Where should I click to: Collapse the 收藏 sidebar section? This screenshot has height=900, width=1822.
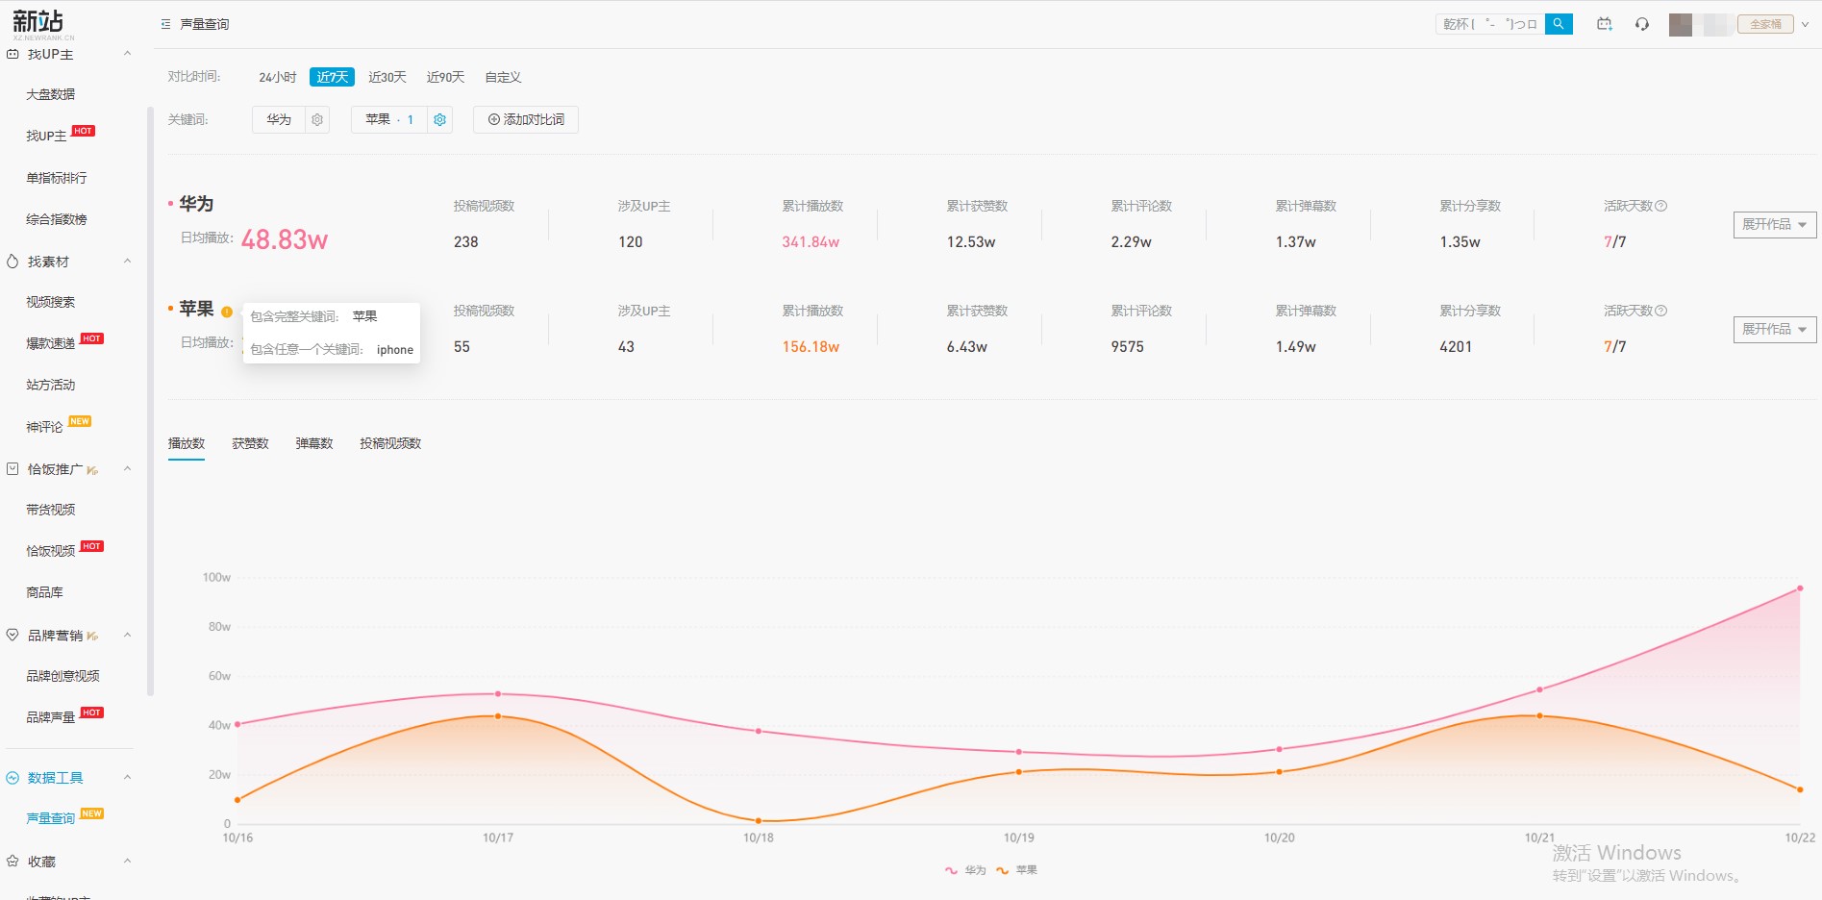click(x=128, y=862)
